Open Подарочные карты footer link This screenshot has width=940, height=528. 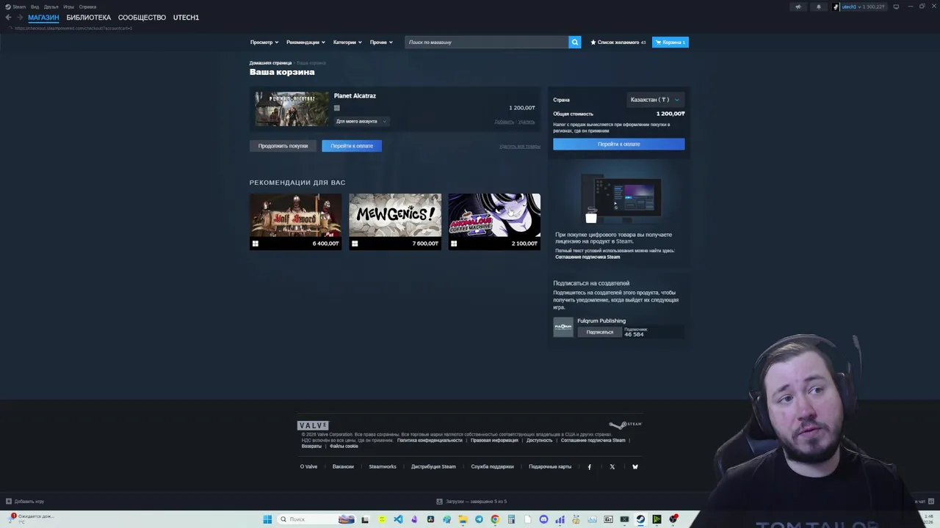pos(549,466)
